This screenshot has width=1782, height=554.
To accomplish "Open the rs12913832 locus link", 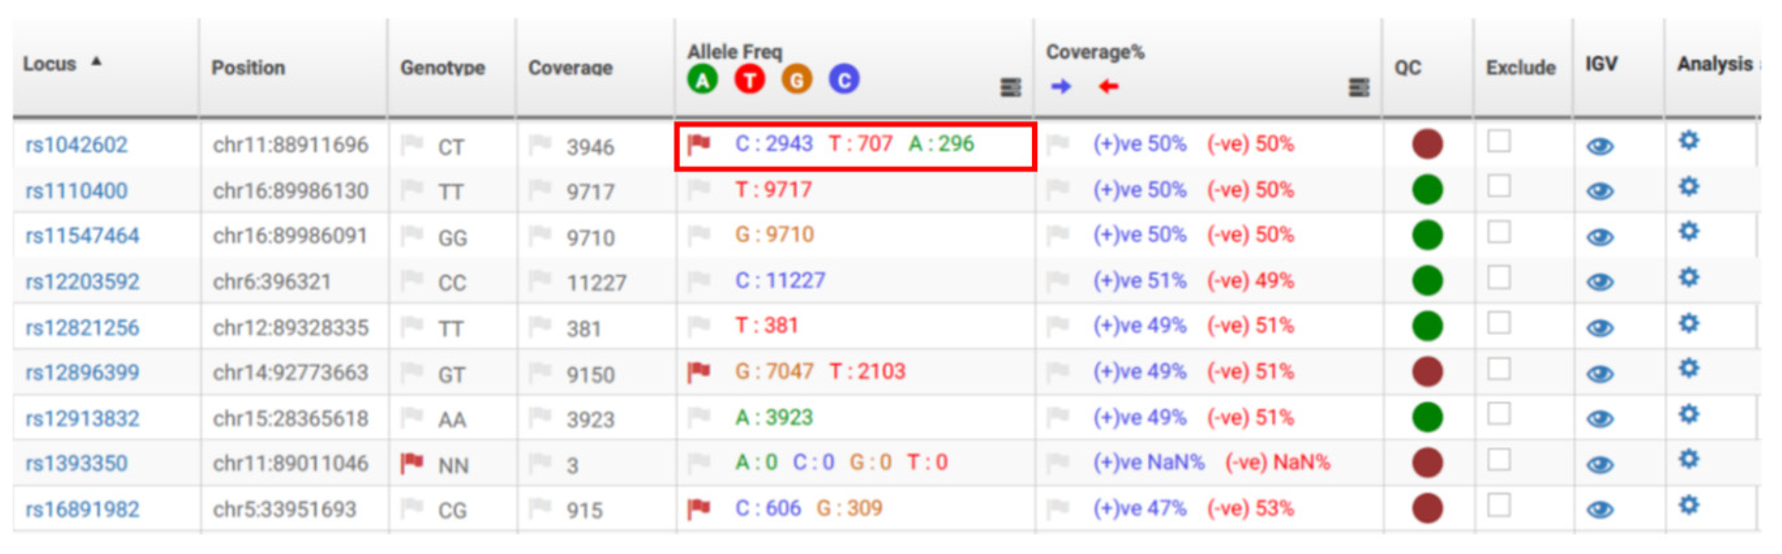I will point(83,418).
